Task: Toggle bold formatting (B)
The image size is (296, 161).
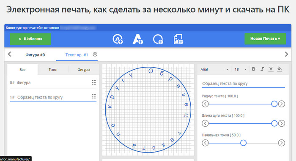Action: coord(254,69)
